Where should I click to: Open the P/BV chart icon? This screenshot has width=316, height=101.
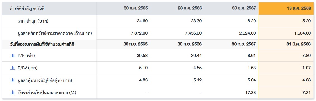[x=12, y=68]
